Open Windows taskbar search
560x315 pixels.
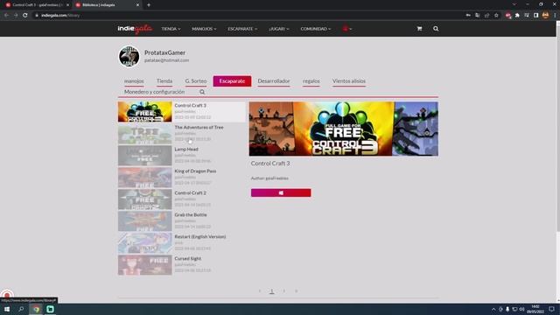pyautogui.click(x=21, y=309)
